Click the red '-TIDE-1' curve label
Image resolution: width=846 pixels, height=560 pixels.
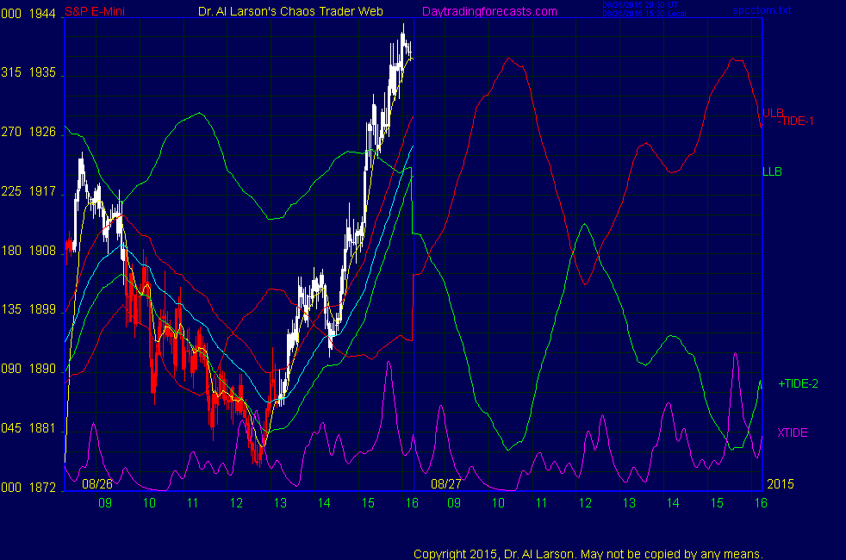795,121
